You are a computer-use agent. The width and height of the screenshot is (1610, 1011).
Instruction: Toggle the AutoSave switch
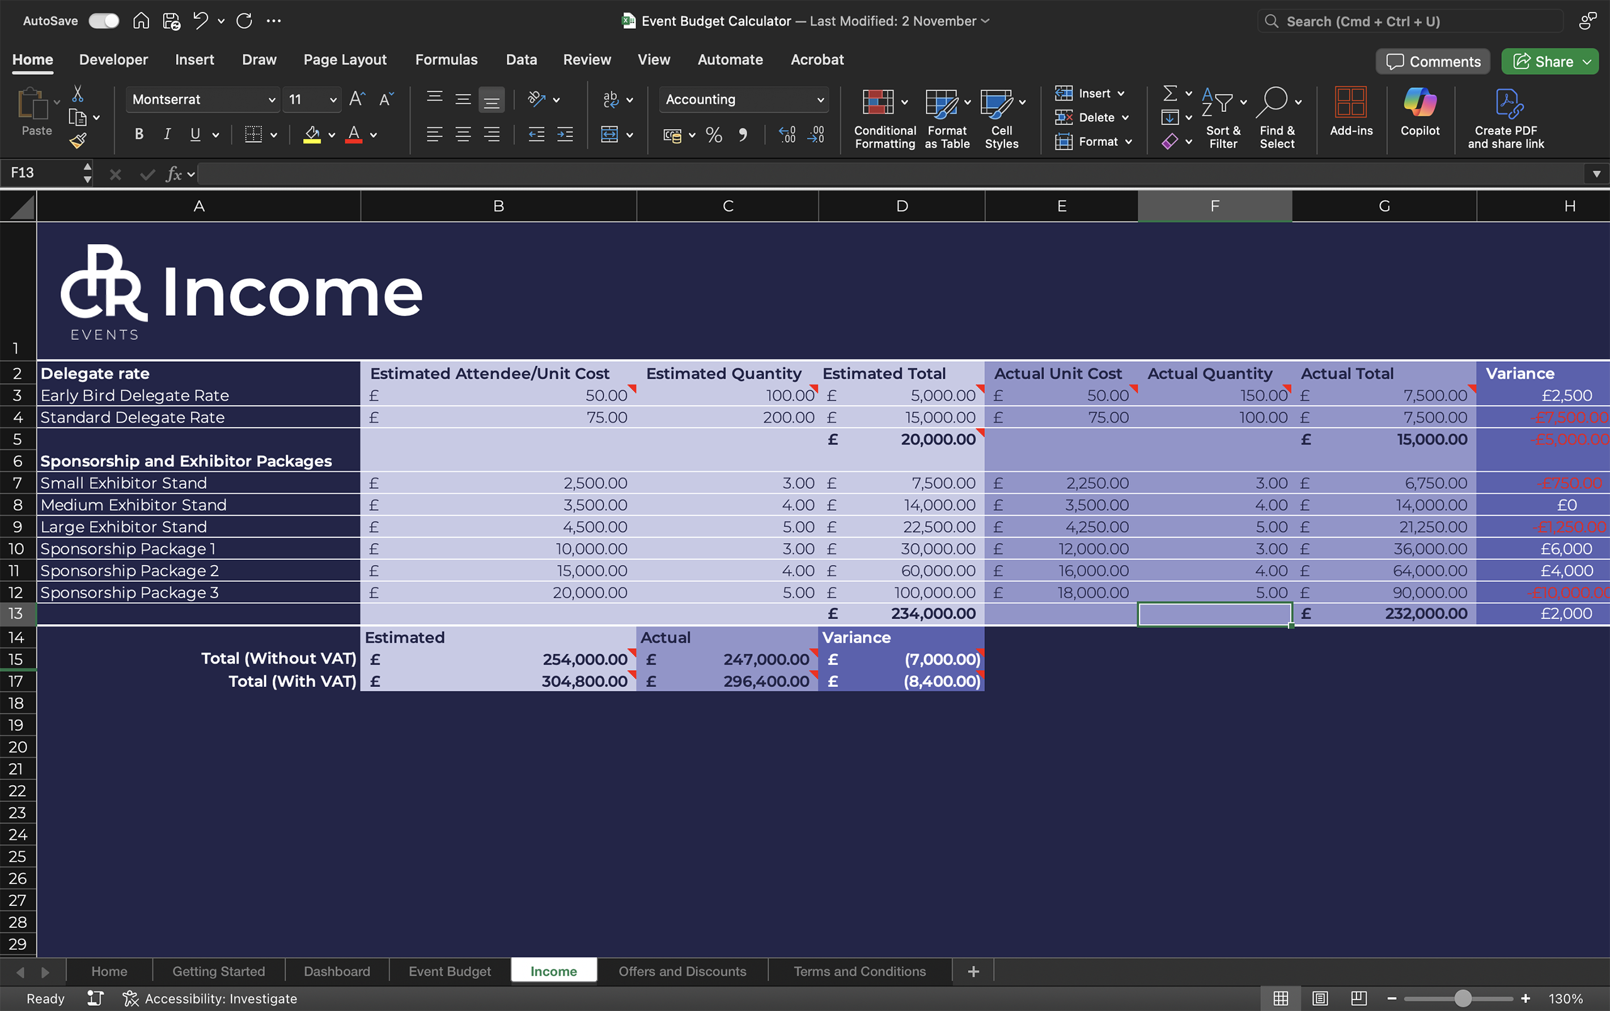click(x=104, y=21)
